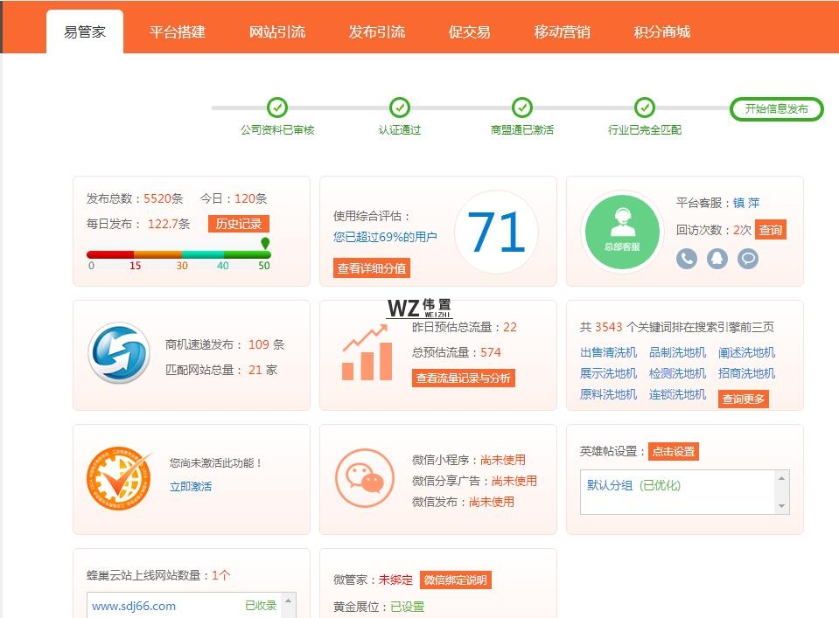Click the 立即激活 link
Screen dimensions: 839x618
pyautogui.click(x=191, y=486)
